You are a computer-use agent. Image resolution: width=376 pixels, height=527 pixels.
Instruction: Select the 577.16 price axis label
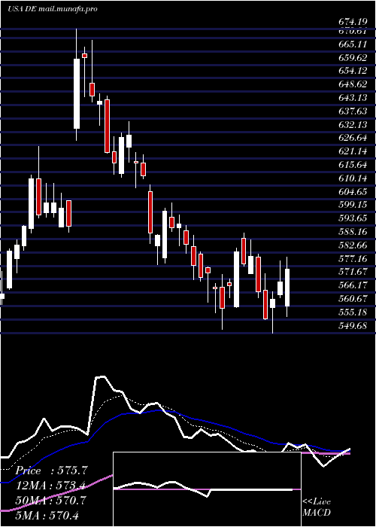click(x=353, y=259)
